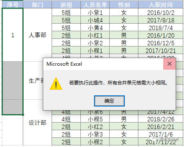Click the 2组 cell in the 小红2 row

[66, 127]
